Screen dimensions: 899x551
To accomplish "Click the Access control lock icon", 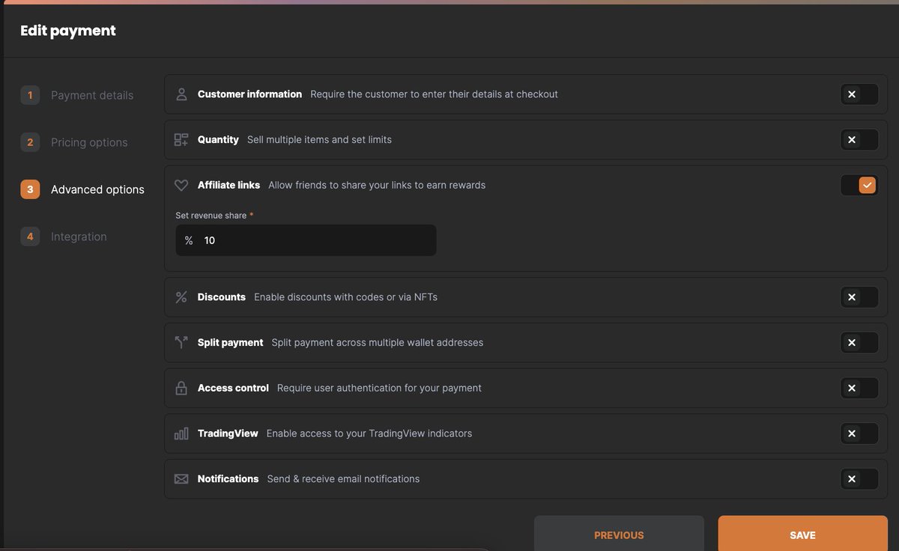I will pyautogui.click(x=181, y=388).
